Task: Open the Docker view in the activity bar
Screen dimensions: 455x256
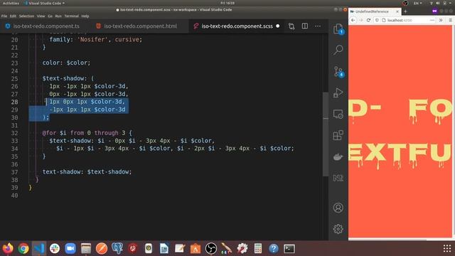Action: pos(338,156)
